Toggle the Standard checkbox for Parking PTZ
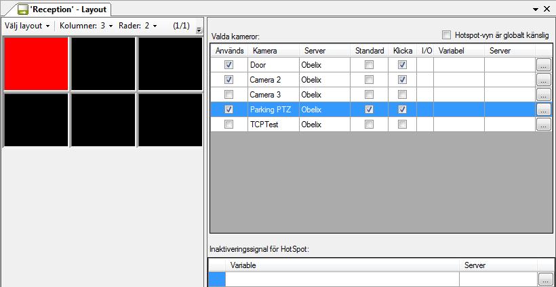 369,110
